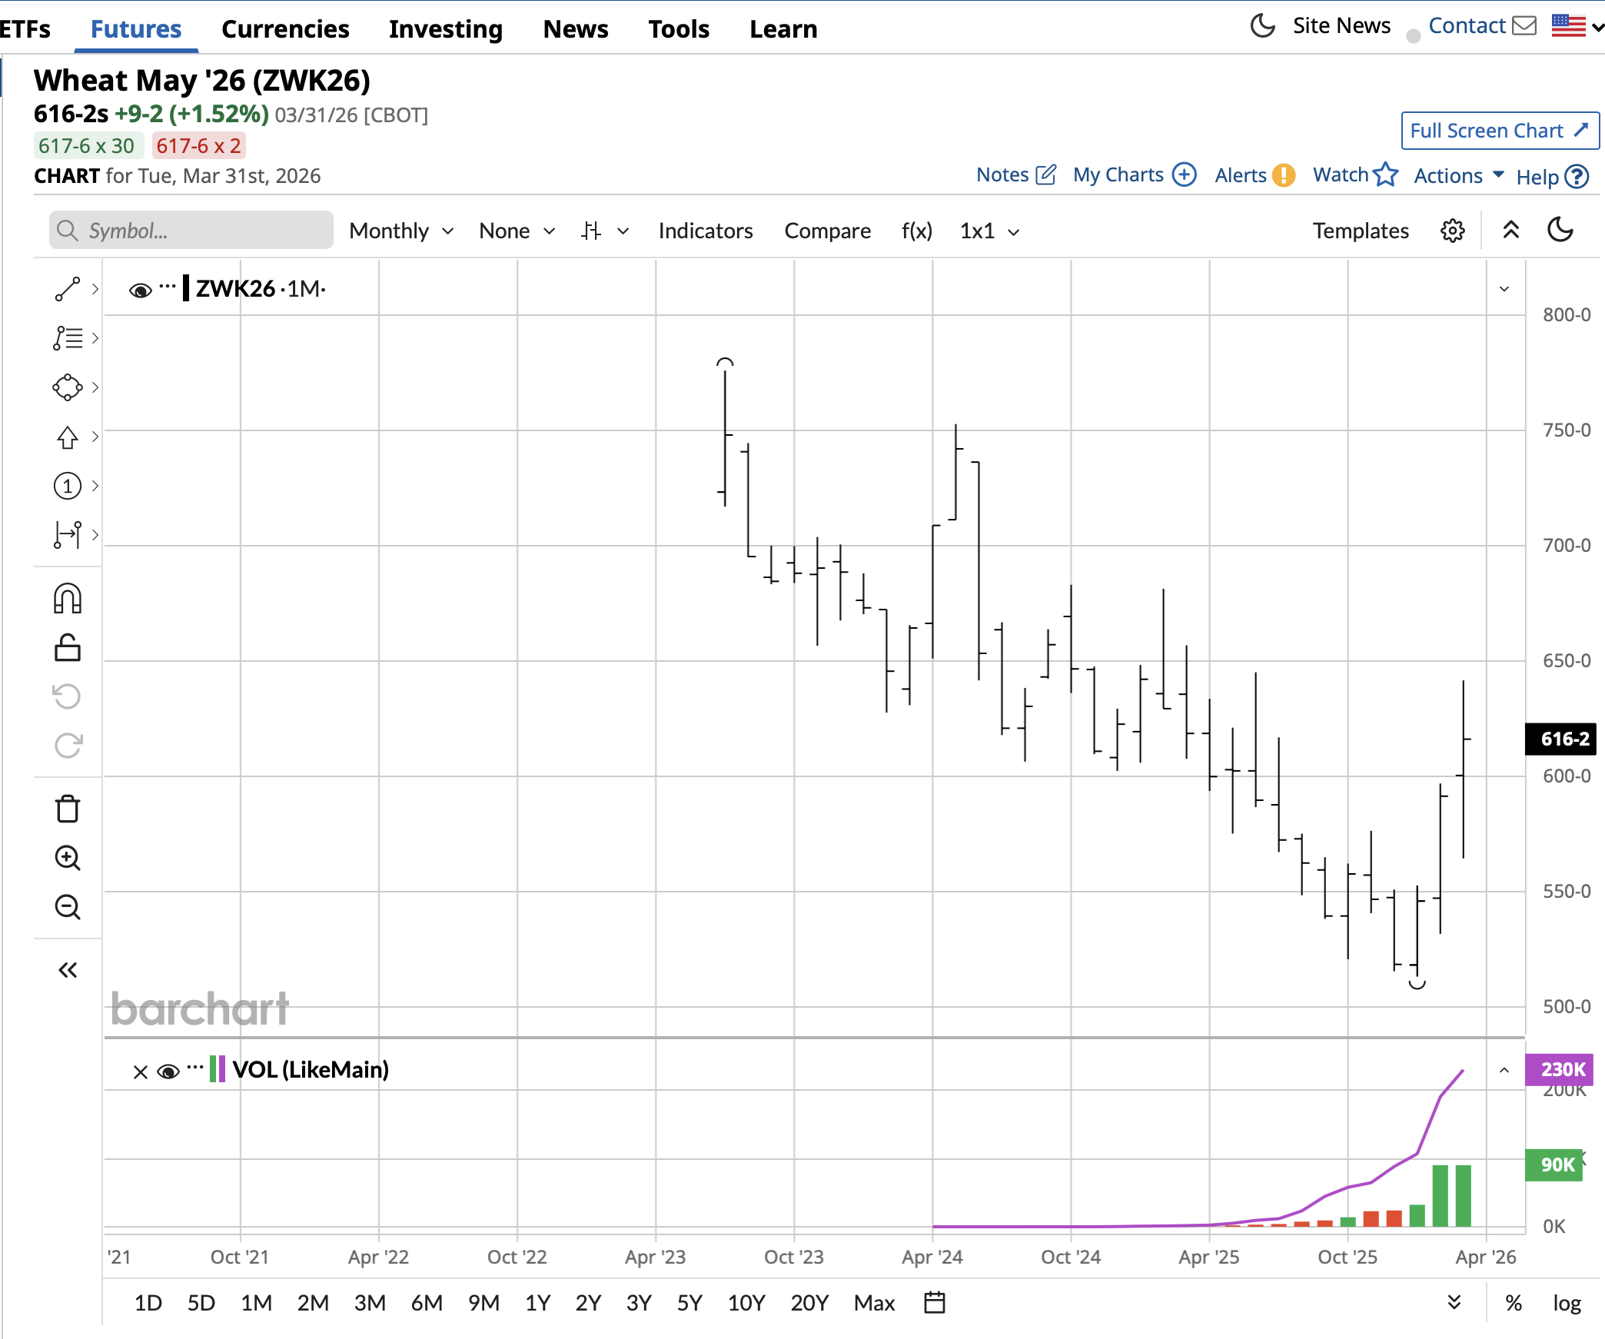Hide the VOL indicator eye icon

[x=168, y=1071]
